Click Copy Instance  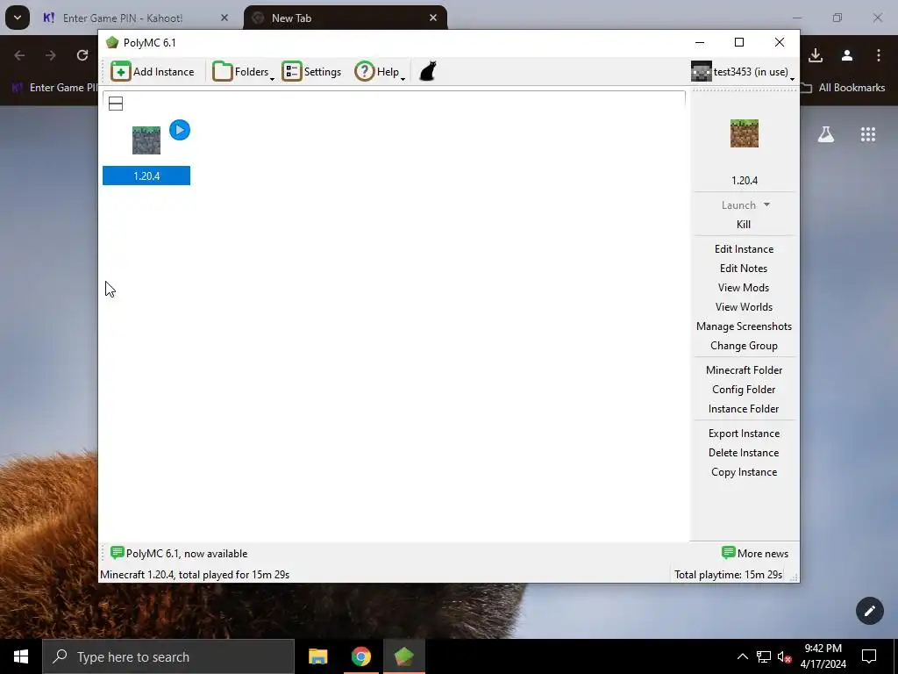point(744,472)
